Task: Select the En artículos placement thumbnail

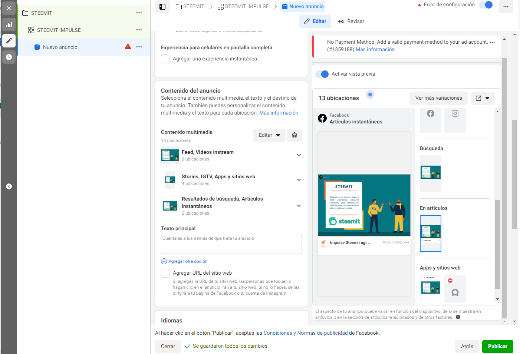Action: click(431, 234)
